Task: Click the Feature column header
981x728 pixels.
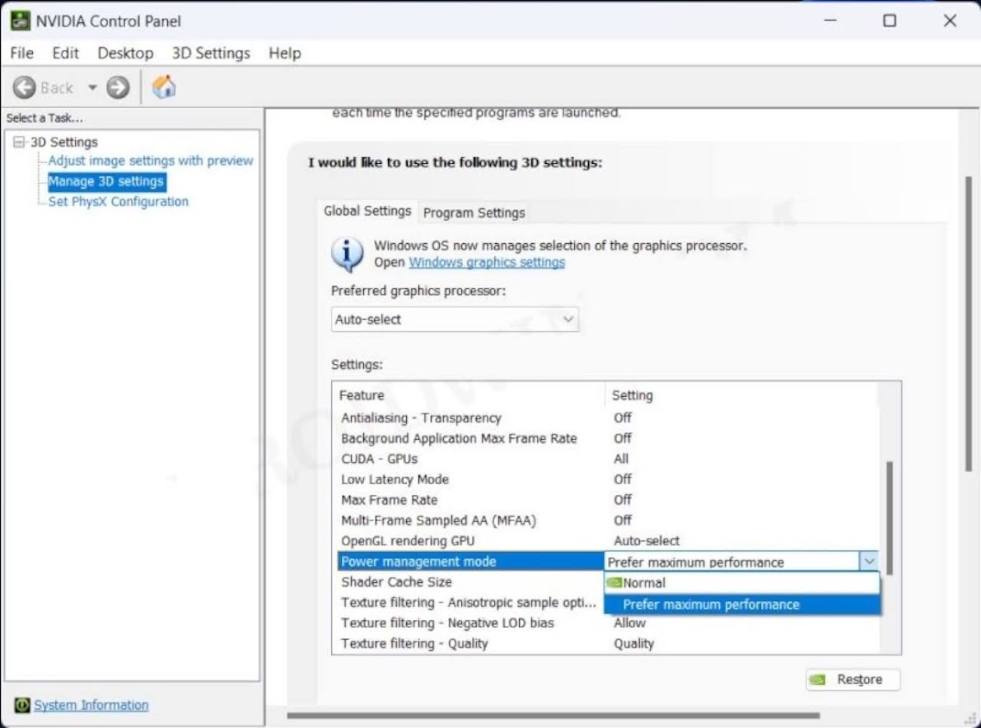Action: pos(469,395)
